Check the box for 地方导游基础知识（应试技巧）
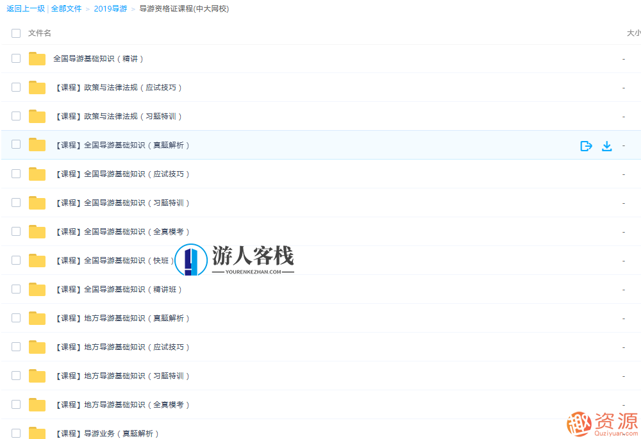Screen dimensions: 641x439 [x=15, y=347]
